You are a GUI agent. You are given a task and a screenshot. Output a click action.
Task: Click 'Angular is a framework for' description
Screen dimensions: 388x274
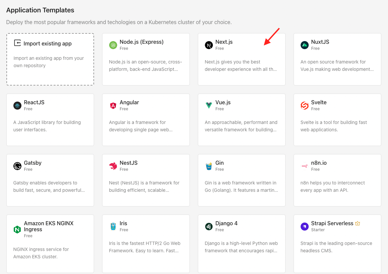[137, 123]
